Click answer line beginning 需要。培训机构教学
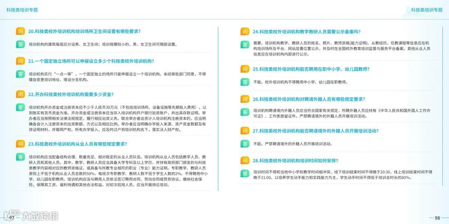449x224 pixels. pyautogui.click(x=341, y=43)
